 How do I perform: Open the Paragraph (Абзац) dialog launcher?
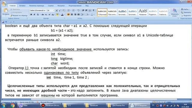click(x=95, y=18)
